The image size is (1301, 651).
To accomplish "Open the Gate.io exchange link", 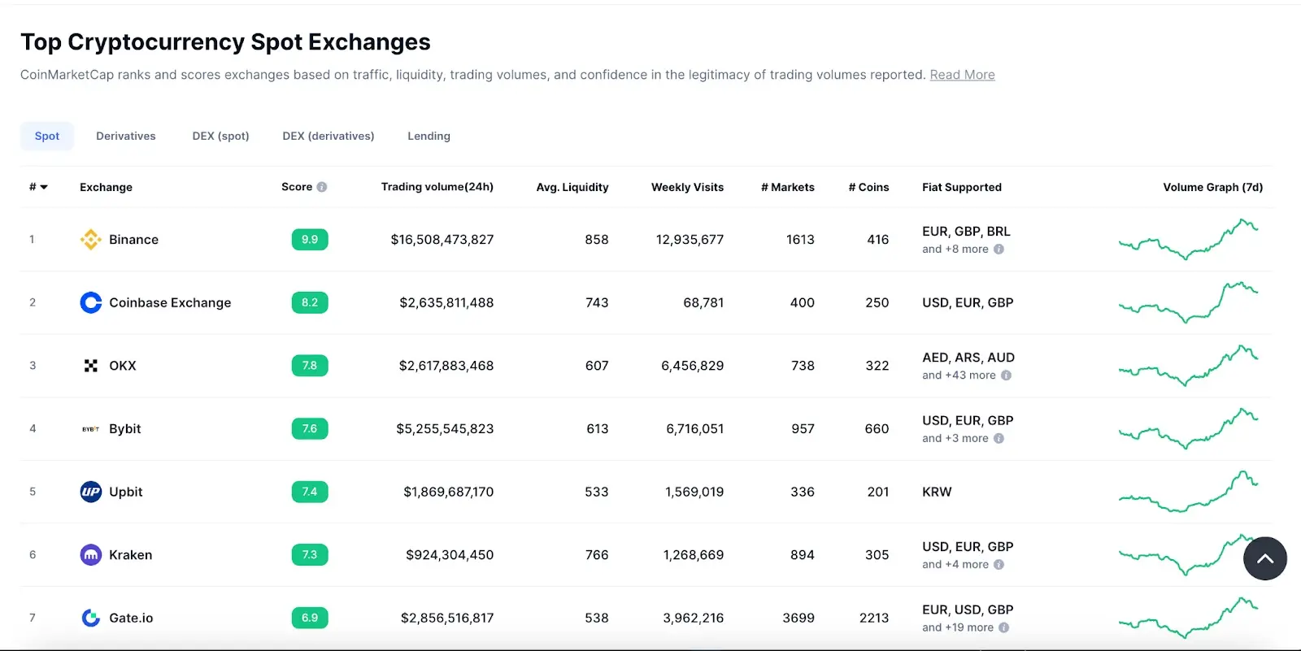I will pyautogui.click(x=131, y=618).
